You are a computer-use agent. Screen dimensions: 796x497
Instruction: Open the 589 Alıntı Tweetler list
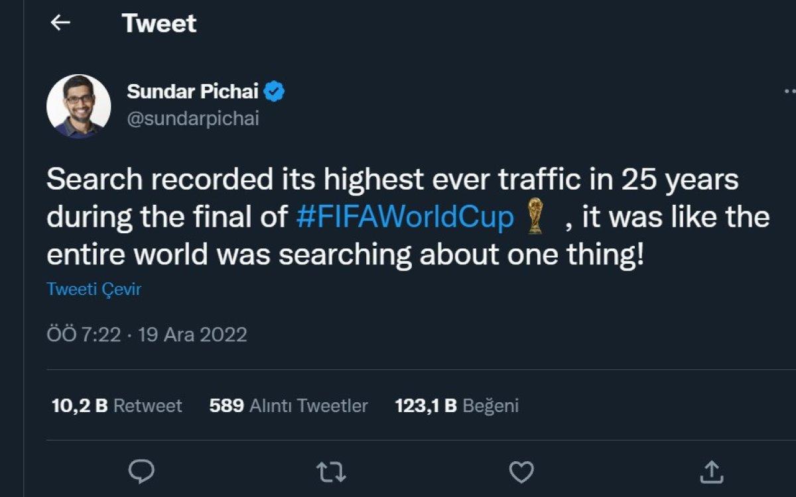click(x=288, y=406)
